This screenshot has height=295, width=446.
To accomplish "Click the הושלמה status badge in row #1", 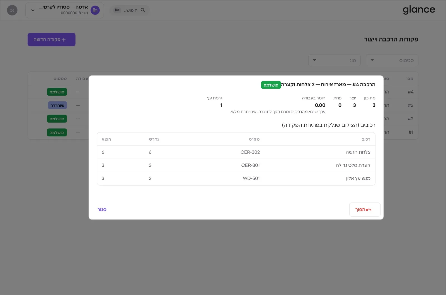I will click(57, 133).
